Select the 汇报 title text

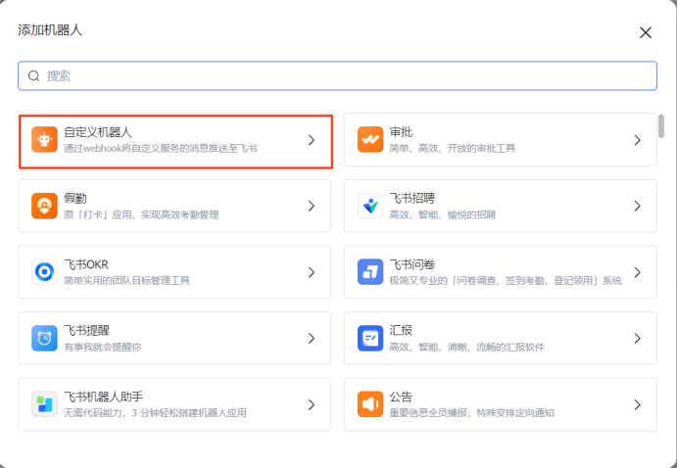[x=401, y=331]
